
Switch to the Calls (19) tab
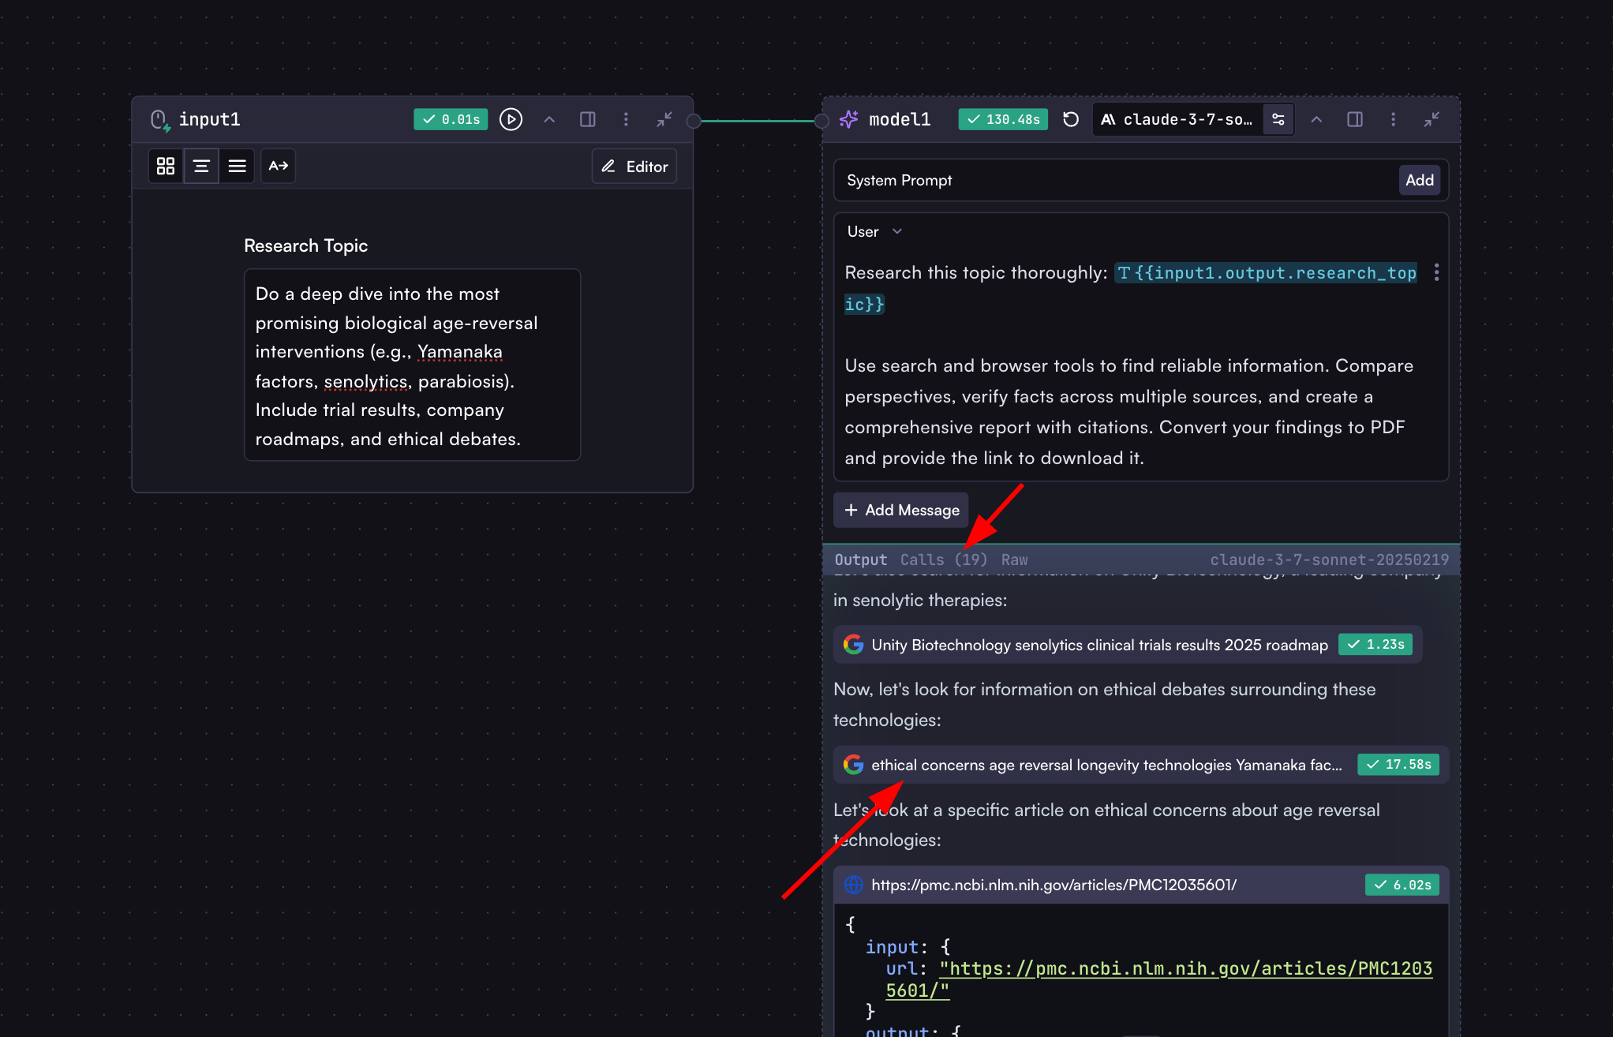(944, 560)
